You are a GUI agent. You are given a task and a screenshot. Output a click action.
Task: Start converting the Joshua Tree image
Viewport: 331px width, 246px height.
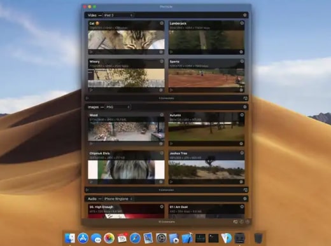pyautogui.click(x=171, y=182)
